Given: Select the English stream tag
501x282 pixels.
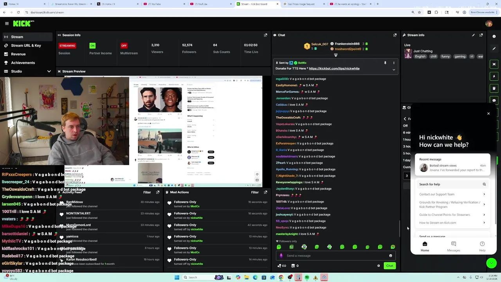Looking at the screenshot, I should pyautogui.click(x=420, y=56).
